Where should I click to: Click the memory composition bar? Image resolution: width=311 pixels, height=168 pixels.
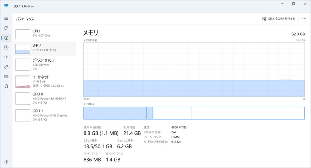[x=194, y=113]
